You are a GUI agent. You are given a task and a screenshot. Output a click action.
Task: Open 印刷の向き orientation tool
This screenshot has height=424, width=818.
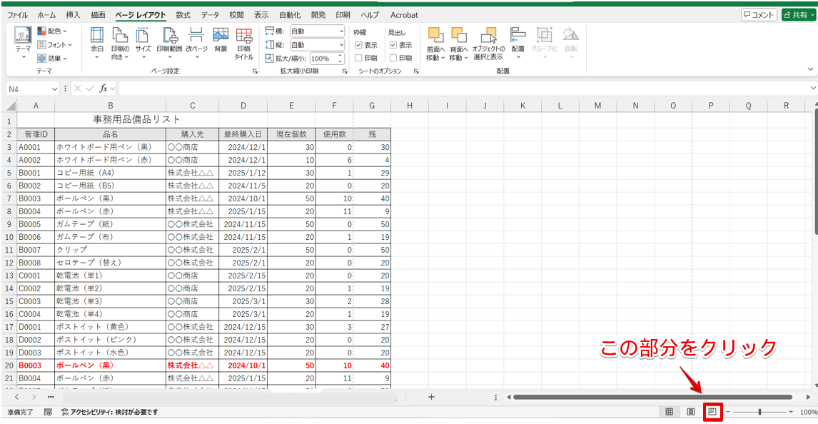[x=120, y=41]
